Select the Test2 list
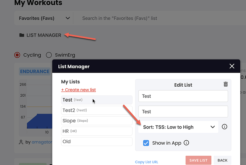 [97, 110]
